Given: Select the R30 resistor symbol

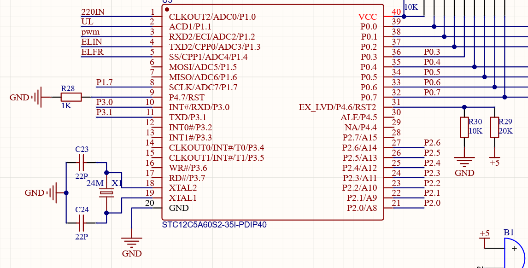Looking at the screenshot, I should click(x=464, y=127).
